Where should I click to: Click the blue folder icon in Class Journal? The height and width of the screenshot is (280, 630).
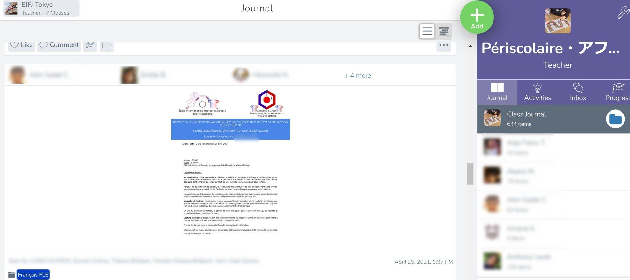click(615, 119)
